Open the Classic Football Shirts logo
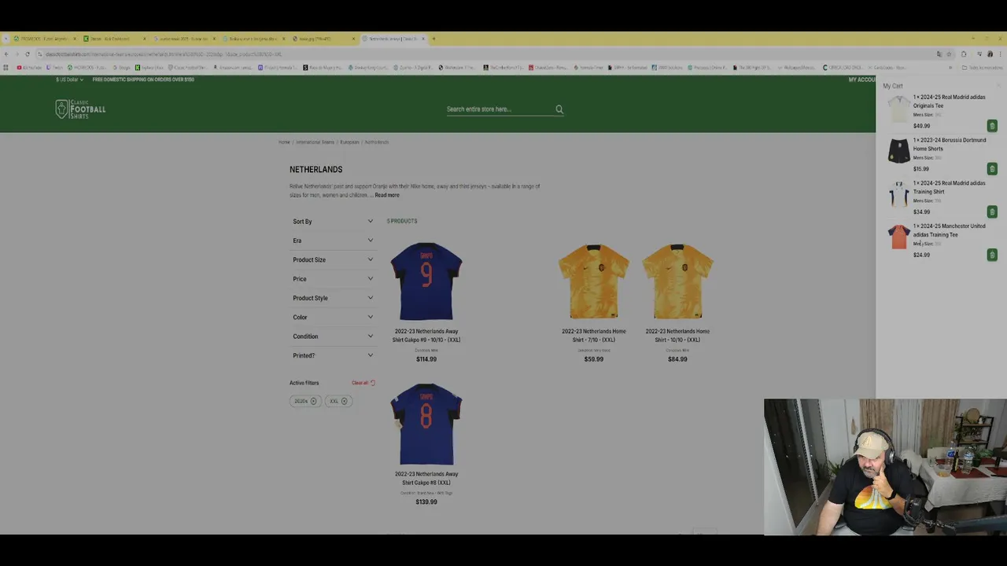Image resolution: width=1007 pixels, height=566 pixels. click(80, 109)
